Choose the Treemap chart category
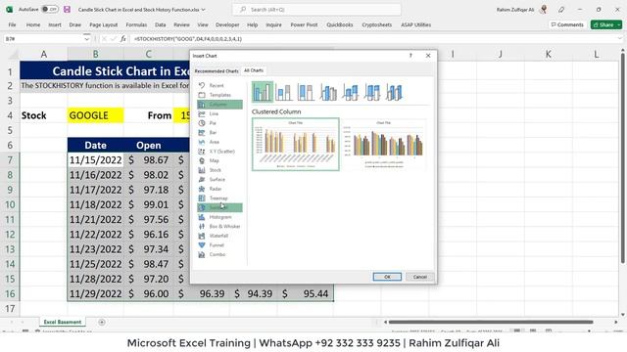Screen dimensions: 627x352 coord(219,198)
